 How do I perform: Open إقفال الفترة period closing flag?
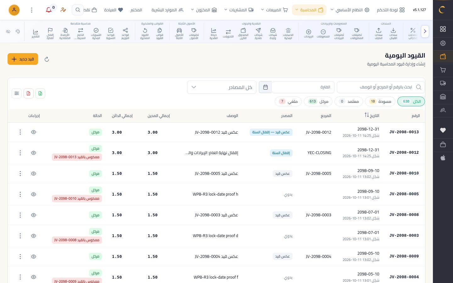50,33
